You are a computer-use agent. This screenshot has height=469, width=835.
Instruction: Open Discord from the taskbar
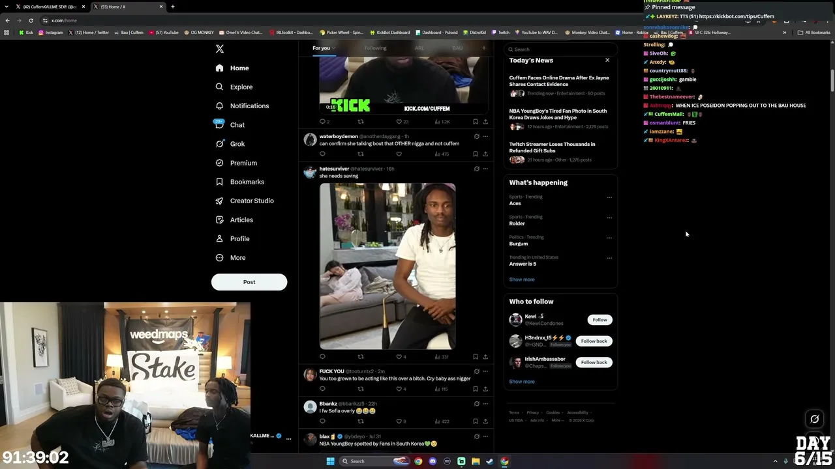click(433, 461)
